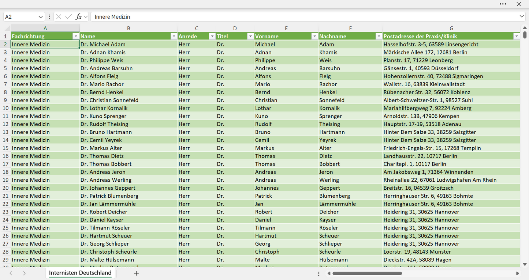Open the Anrede filter dropdown
Viewport: 529px width, 280px height.
[212, 36]
